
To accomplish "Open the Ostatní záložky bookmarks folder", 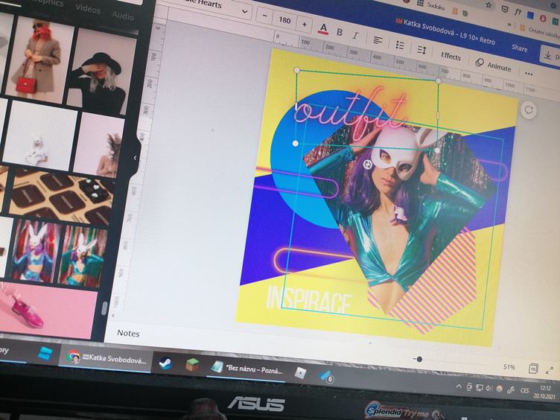I will (x=538, y=32).
